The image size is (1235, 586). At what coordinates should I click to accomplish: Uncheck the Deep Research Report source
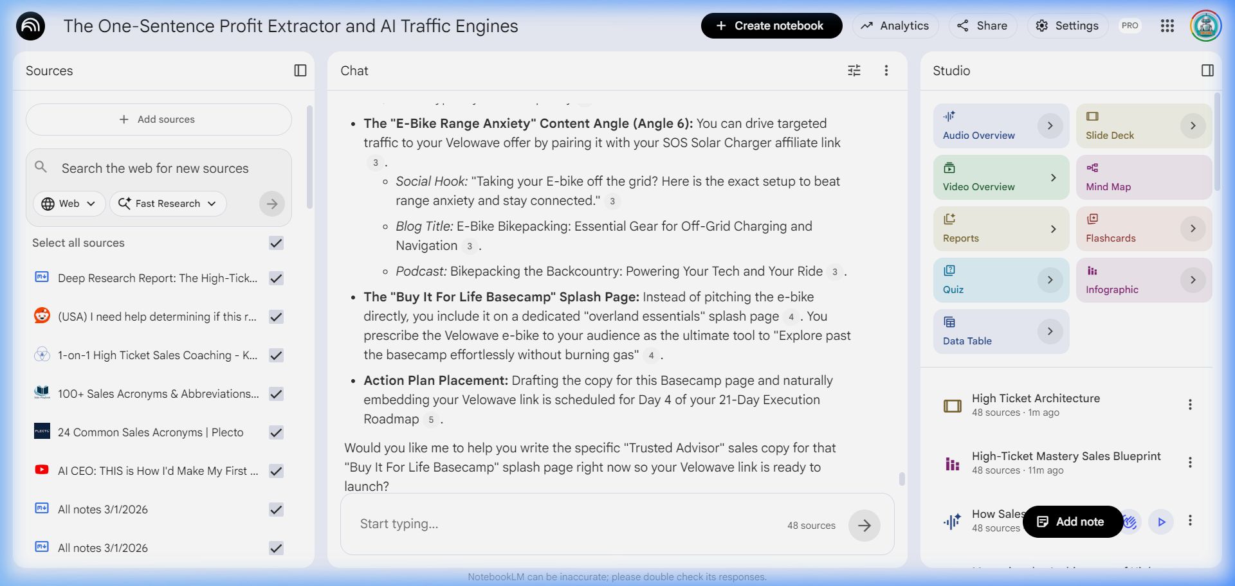point(277,278)
